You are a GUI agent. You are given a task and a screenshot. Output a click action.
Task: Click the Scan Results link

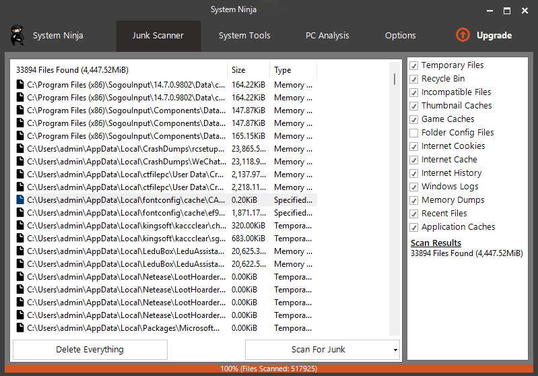coord(436,243)
